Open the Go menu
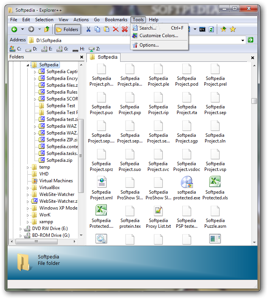 click(97, 20)
